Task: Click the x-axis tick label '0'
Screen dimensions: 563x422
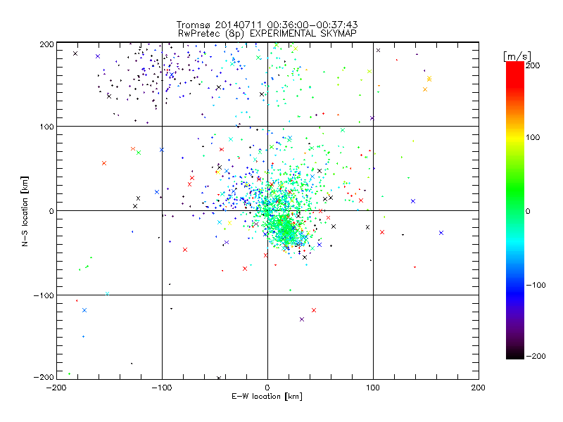Action: click(x=267, y=388)
